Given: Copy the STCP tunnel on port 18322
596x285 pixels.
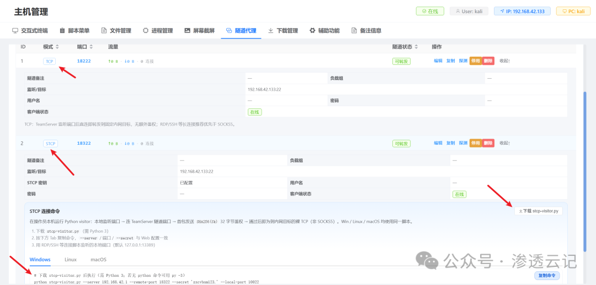Looking at the screenshot, I should coord(450,143).
